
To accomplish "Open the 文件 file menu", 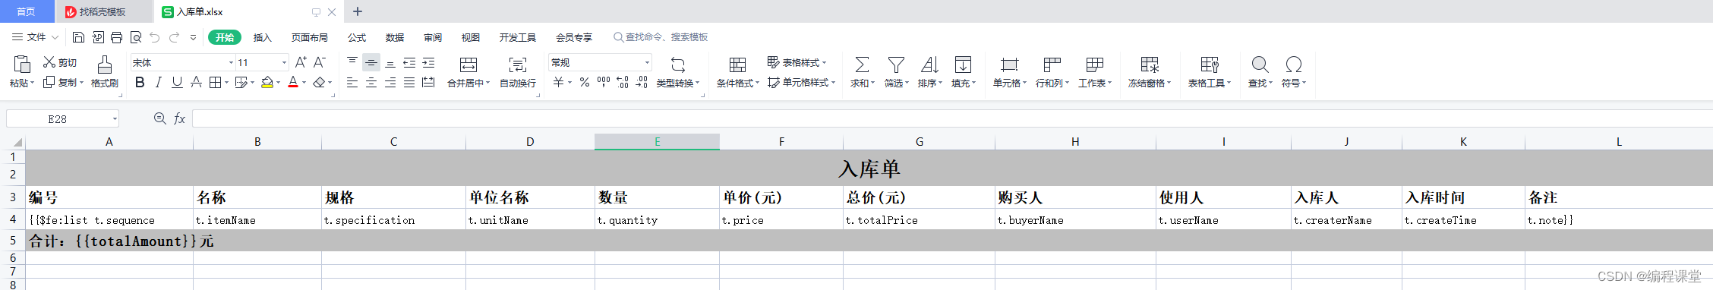I will 35,37.
